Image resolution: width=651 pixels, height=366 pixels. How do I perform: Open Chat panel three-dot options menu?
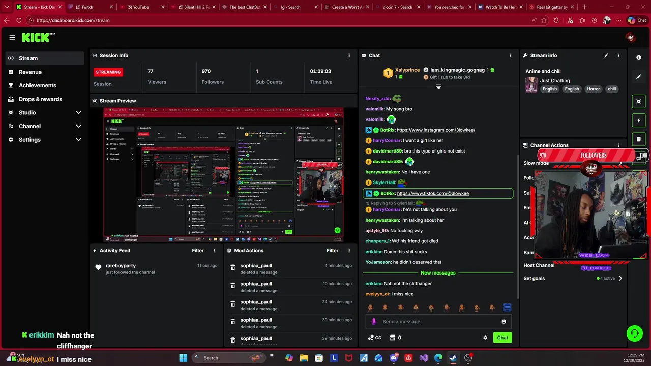click(511, 55)
